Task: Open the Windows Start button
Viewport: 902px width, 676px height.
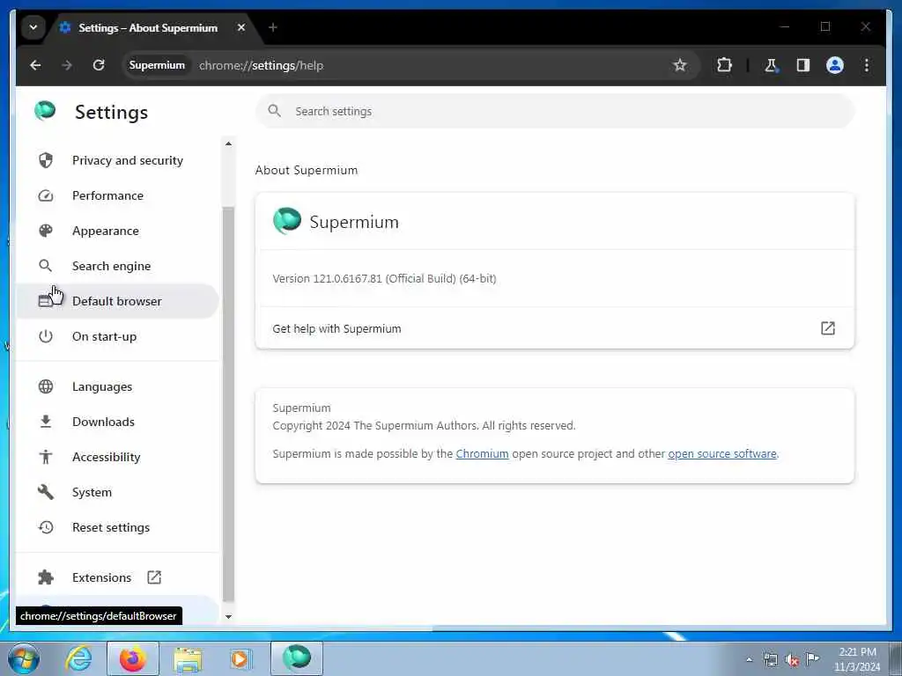Action: pos(24,658)
